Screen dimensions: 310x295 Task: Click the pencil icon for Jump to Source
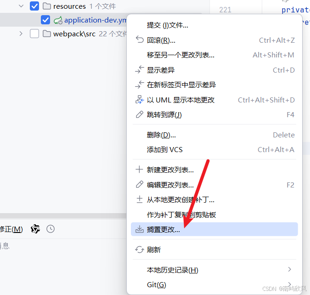click(x=140, y=114)
